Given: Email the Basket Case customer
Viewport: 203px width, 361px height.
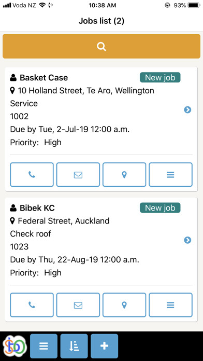Looking at the screenshot, I should (78, 175).
